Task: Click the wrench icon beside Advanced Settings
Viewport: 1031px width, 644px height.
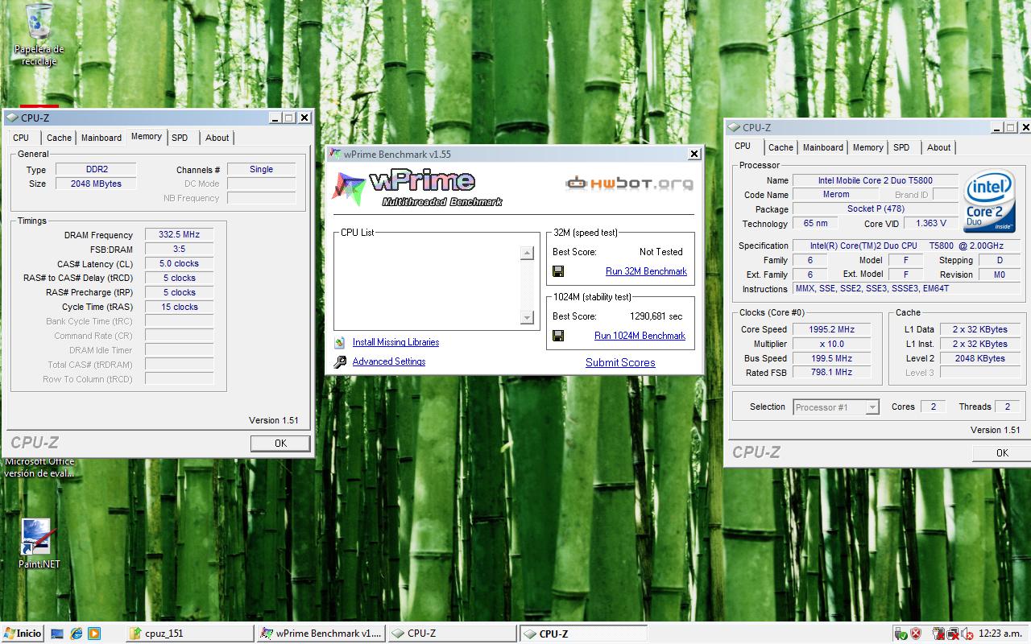Action: pyautogui.click(x=340, y=361)
